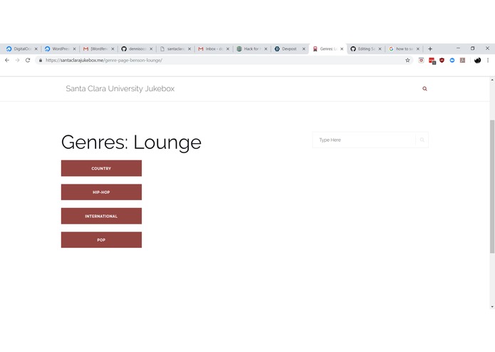Go back with browser back arrow
This screenshot has height=352, width=495.
(x=7, y=60)
